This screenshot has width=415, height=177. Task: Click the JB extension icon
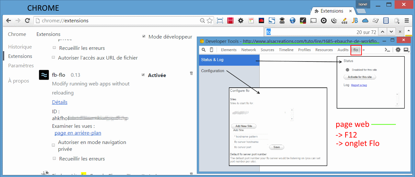click(x=355, y=21)
